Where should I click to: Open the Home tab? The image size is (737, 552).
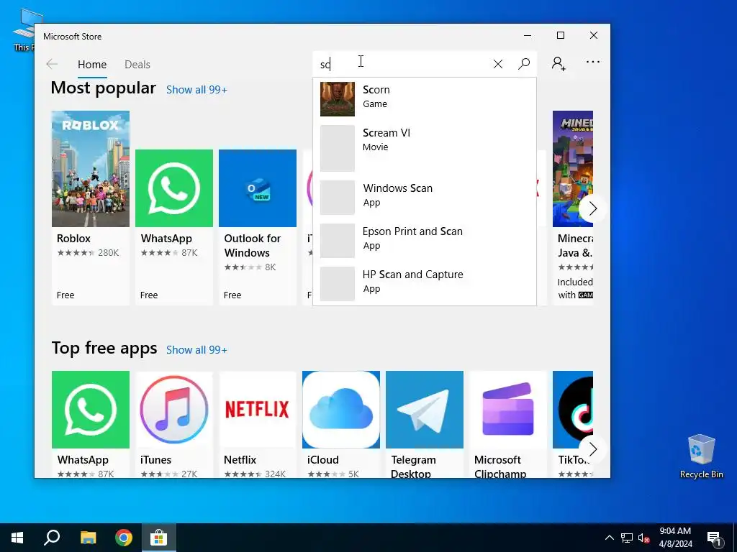(x=92, y=64)
